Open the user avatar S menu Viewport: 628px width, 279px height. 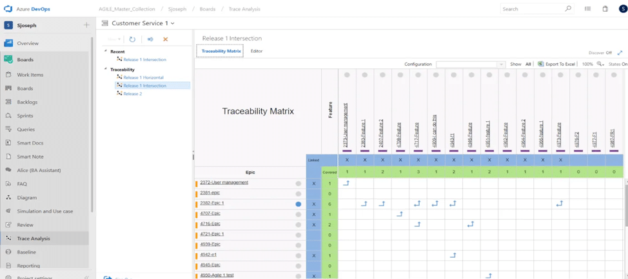point(622,9)
